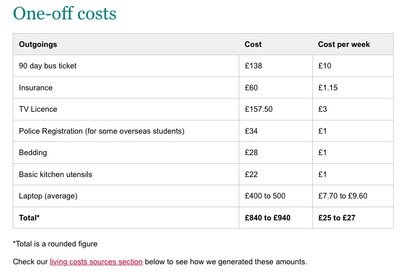Select the £7.70 to £9.60 weekly cost
Viewport: 408px width, 275px height.
click(x=343, y=196)
